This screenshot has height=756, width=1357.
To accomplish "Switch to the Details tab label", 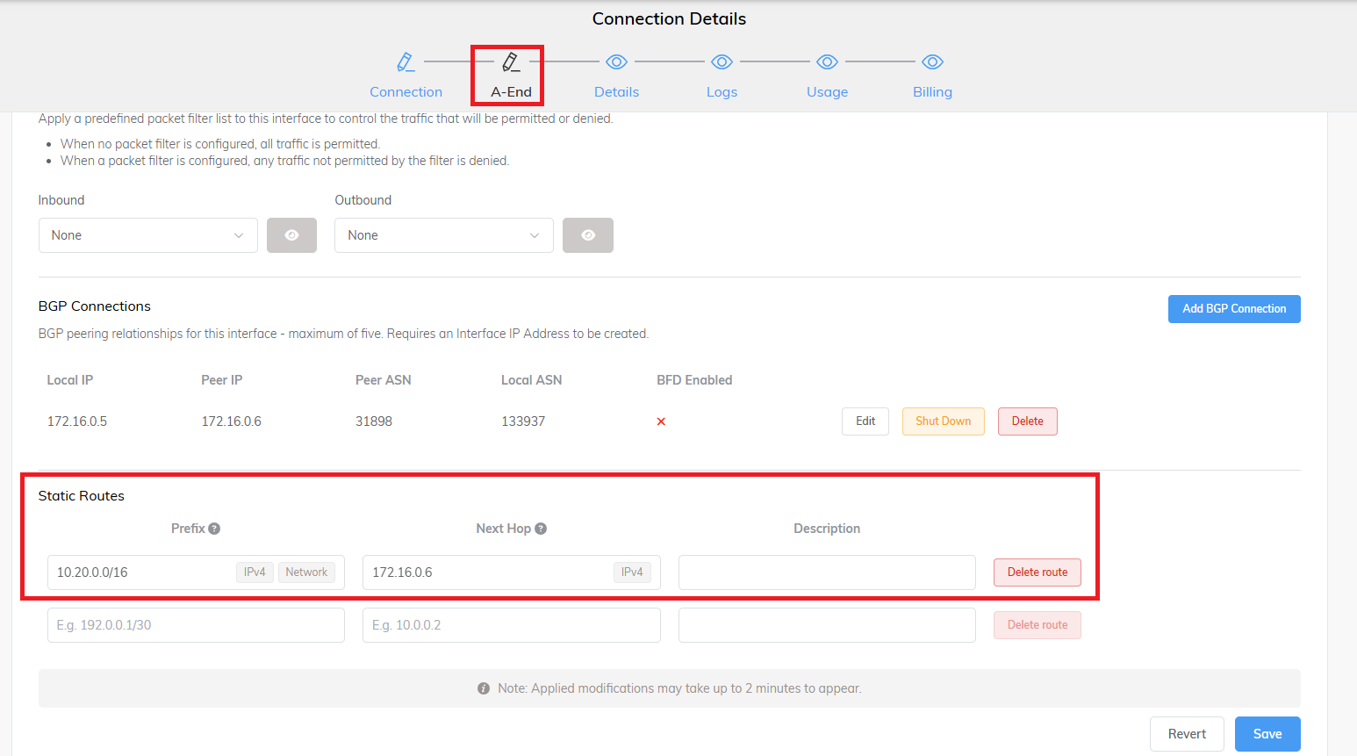I will pos(616,92).
